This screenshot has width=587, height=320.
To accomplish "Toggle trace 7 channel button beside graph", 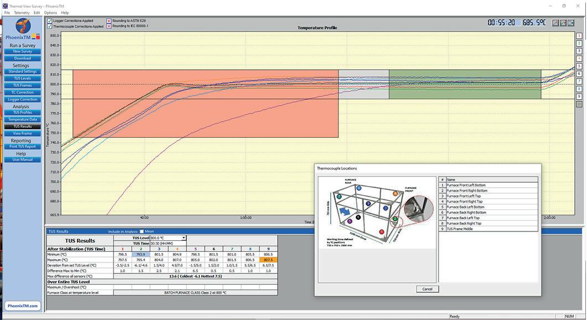I will [579, 81].
